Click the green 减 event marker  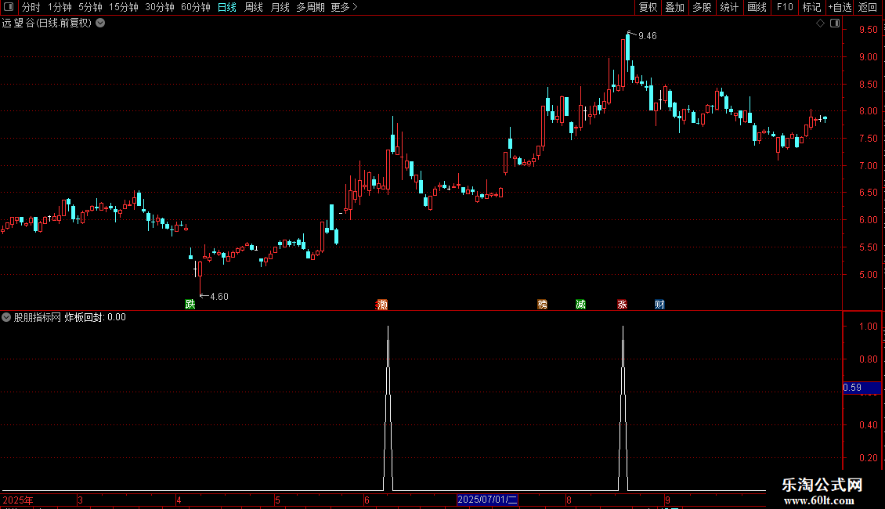[x=581, y=304]
